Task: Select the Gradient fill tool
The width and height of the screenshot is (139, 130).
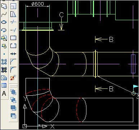Action: pyautogui.click(x=4, y=70)
